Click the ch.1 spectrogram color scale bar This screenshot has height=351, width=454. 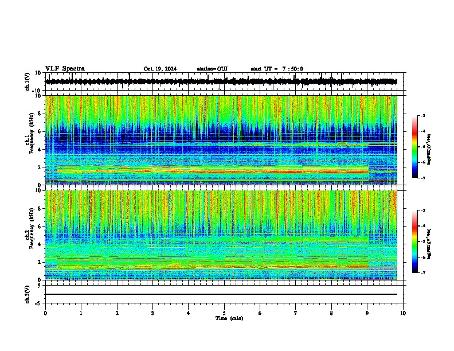[415, 147]
